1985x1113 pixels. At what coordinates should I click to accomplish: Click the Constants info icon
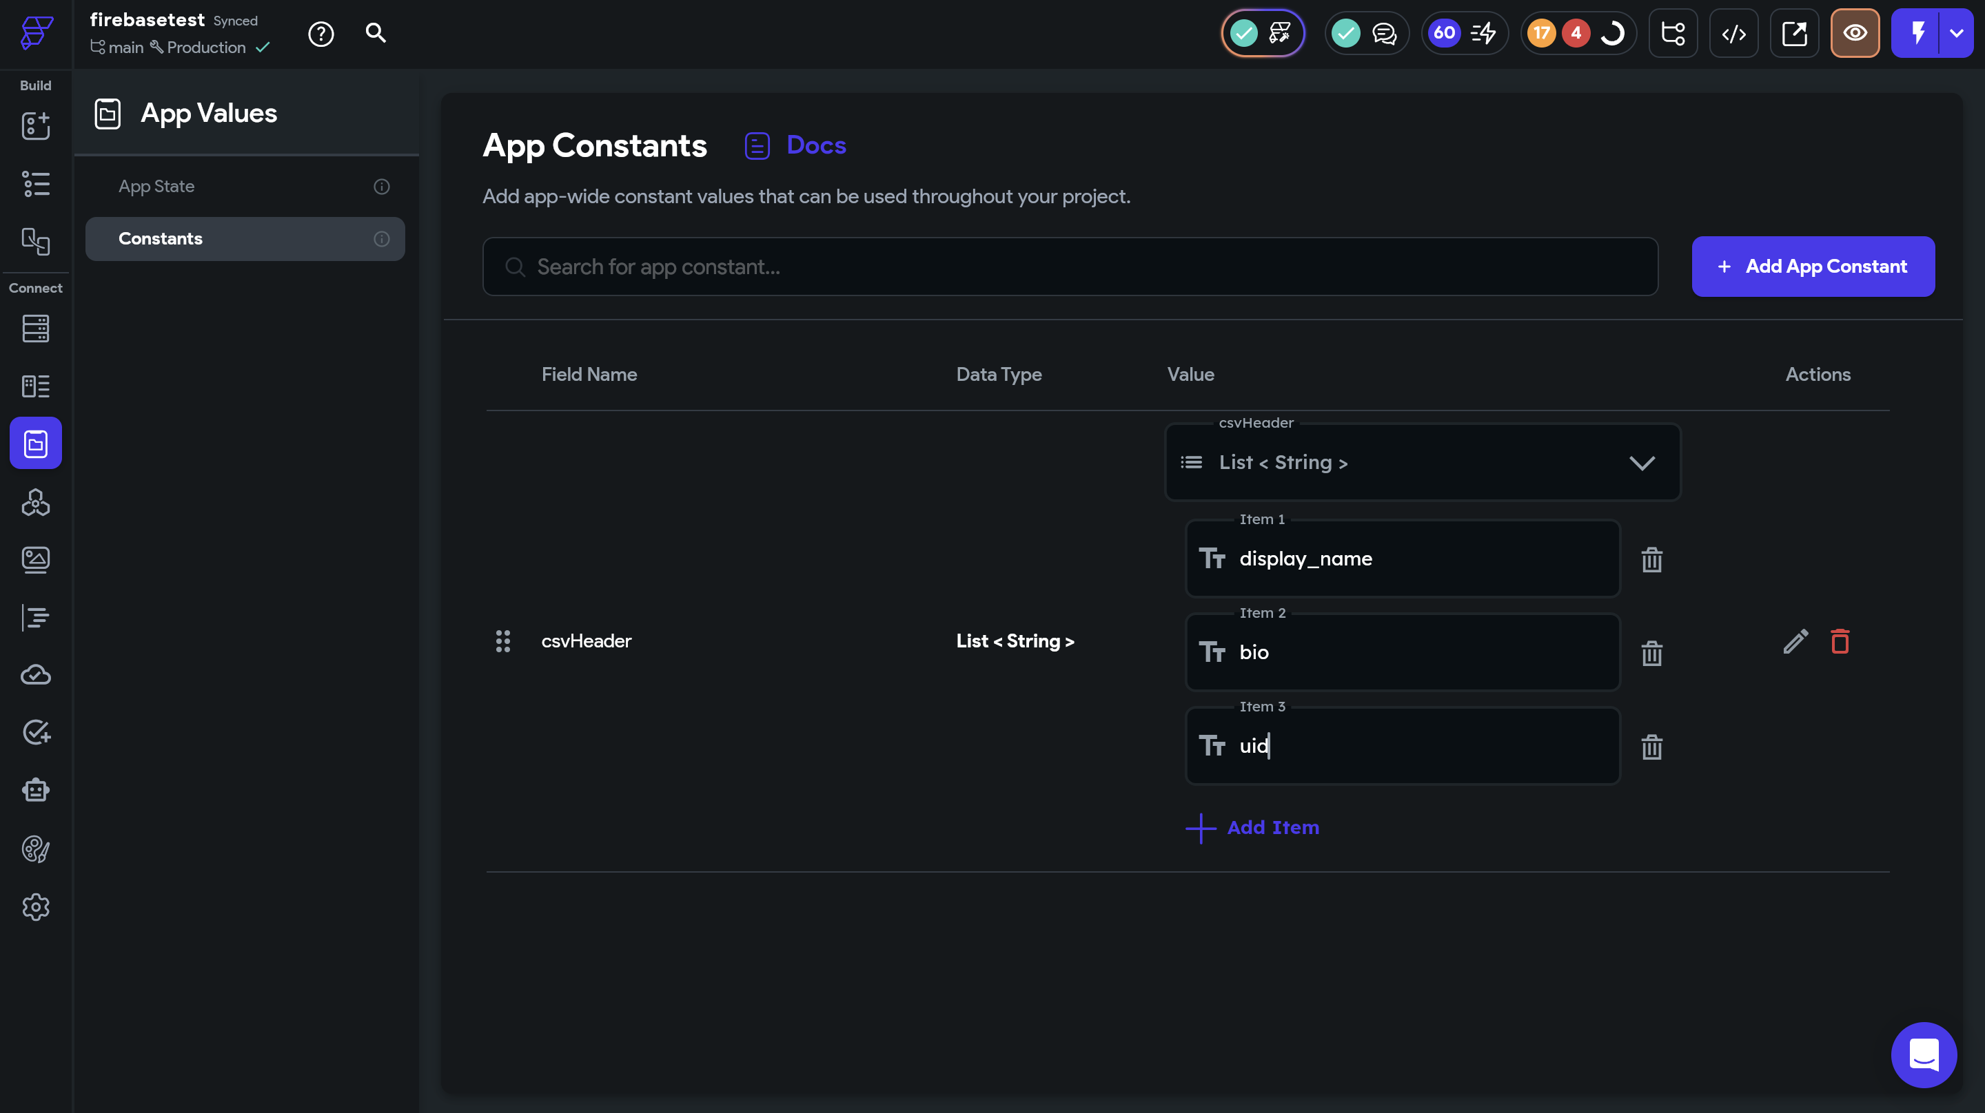click(x=381, y=239)
